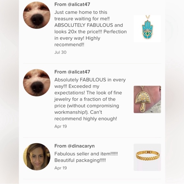Open the turquoise hamsa pendant thumbnail
This screenshot has width=184, height=184.
pyautogui.click(x=147, y=29)
